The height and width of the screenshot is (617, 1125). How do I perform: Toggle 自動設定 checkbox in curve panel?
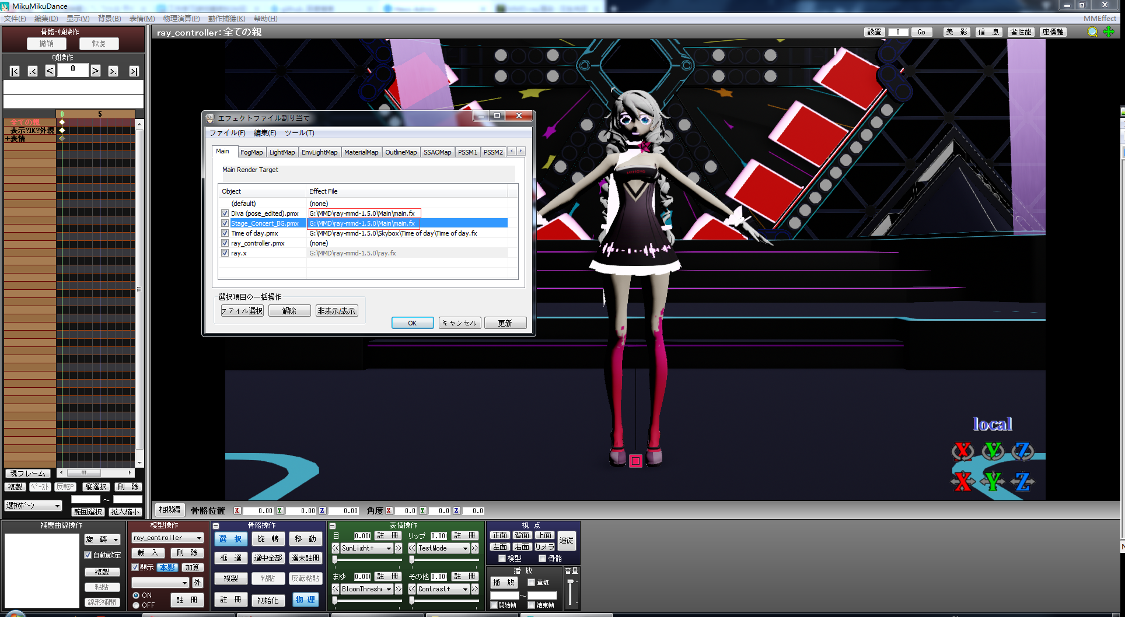(88, 555)
